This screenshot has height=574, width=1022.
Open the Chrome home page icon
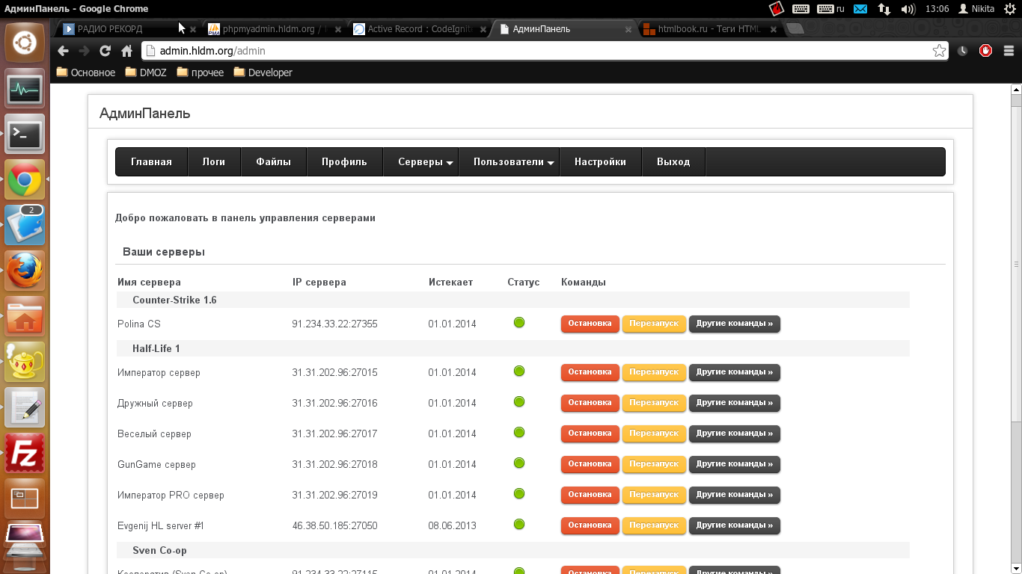(126, 51)
